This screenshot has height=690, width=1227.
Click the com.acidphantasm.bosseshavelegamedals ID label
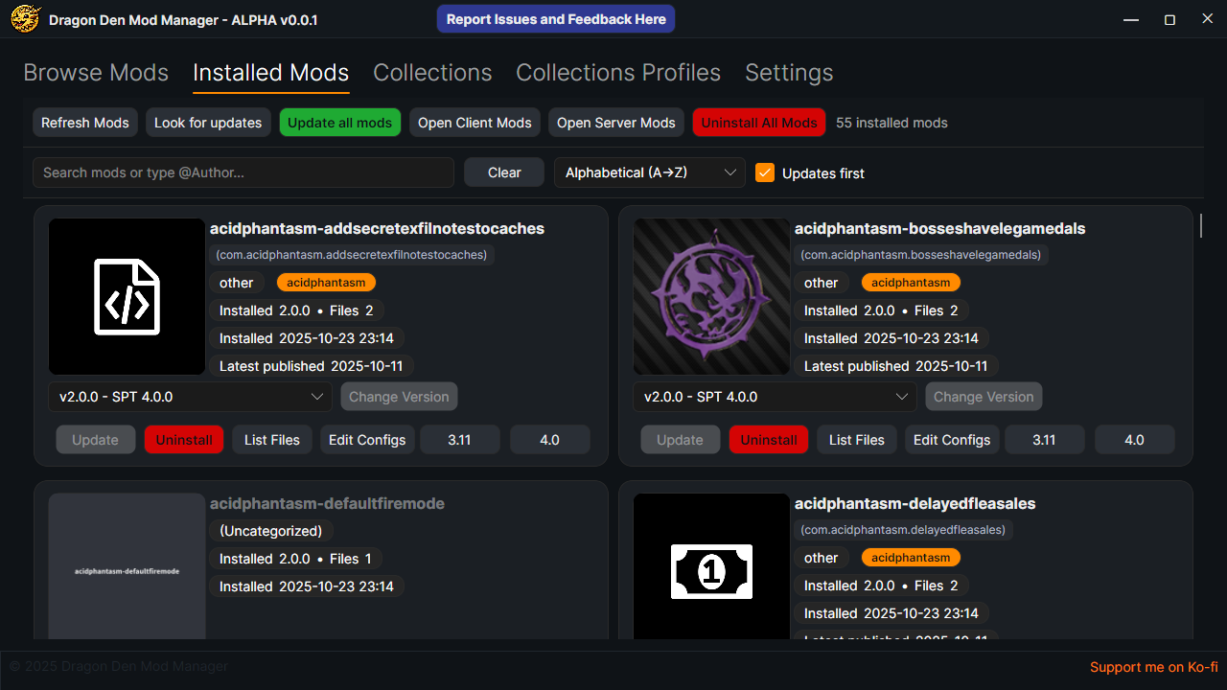point(922,255)
